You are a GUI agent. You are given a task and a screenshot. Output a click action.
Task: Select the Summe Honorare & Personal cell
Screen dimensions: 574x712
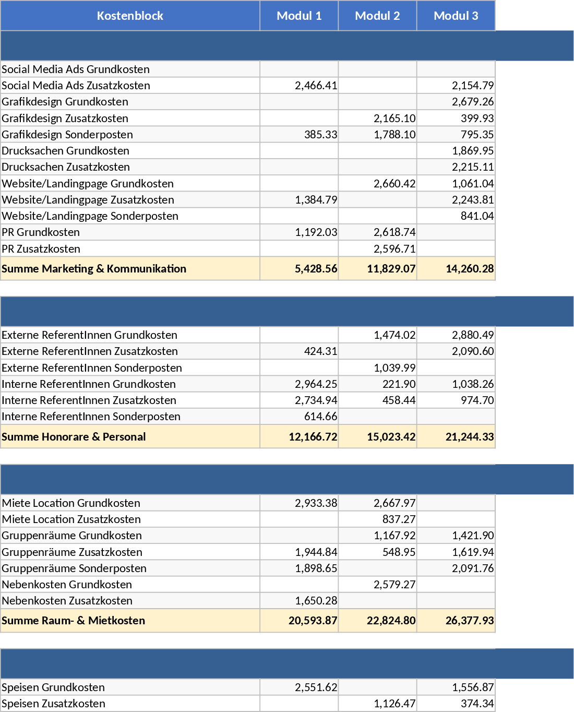pyautogui.click(x=74, y=437)
